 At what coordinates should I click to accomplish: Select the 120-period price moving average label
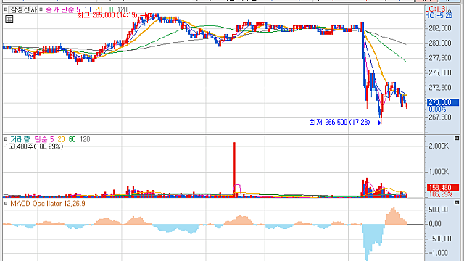pyautogui.click(x=123, y=9)
